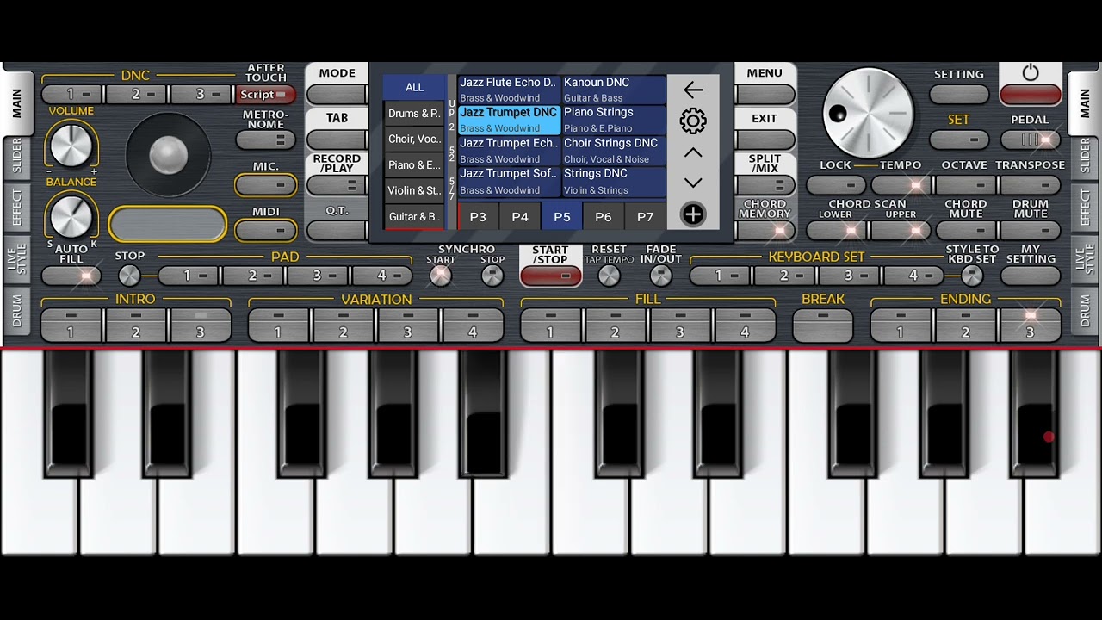1102x620 pixels.
Task: Select Piano & E.. voice category
Action: point(414,165)
